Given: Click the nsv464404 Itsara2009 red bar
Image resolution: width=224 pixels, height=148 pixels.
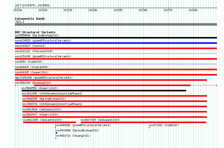Looking at the screenshot, I should (x=116, y=69).
